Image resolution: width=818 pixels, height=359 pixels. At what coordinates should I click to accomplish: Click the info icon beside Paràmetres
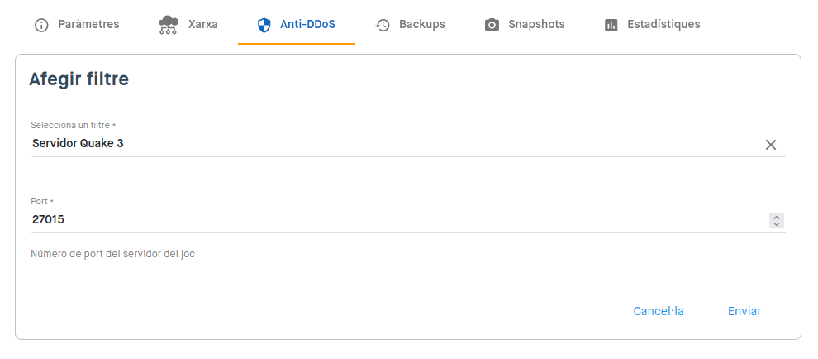(40, 25)
